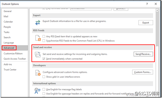The image size is (162, 98).
Task: Click the RSS feed document icon
Action: pyautogui.click(x=38, y=38)
